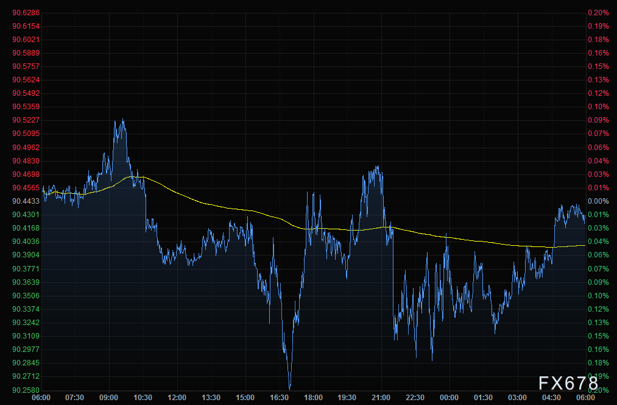Click time marker 19:30
This screenshot has width=617, height=405.
347,398
